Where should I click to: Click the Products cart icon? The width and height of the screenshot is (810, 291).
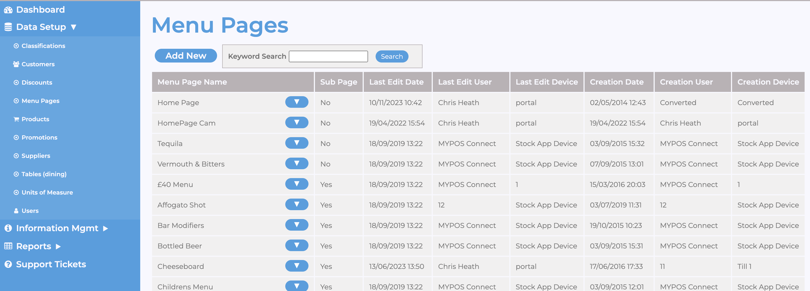[x=16, y=119]
